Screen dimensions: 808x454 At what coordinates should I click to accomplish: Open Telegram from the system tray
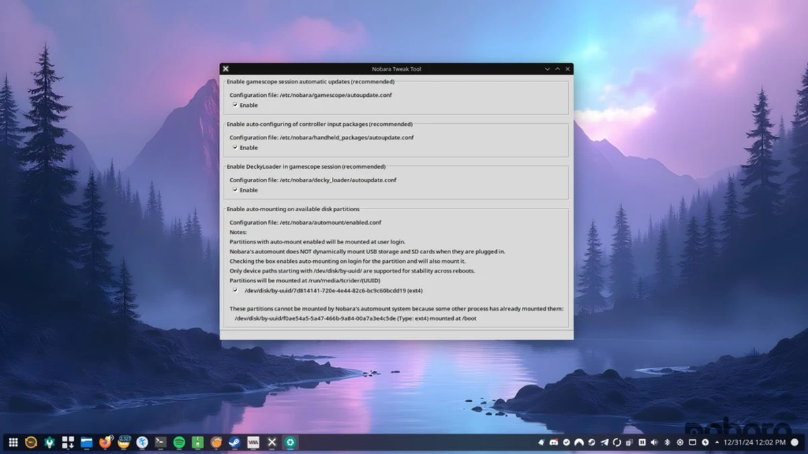coord(603,443)
